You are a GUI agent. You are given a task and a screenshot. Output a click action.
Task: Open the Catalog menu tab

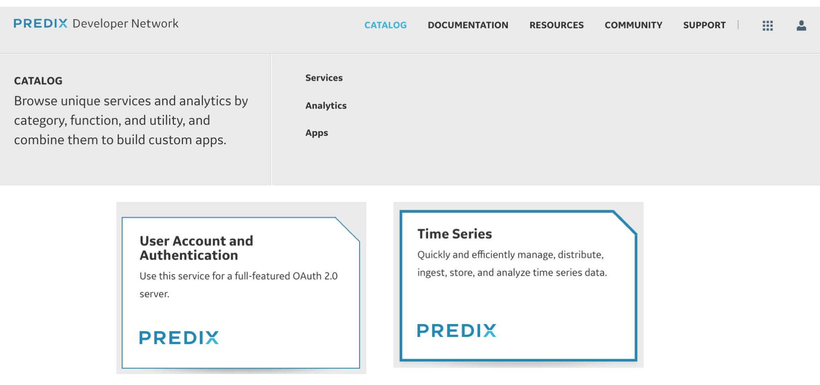(385, 25)
